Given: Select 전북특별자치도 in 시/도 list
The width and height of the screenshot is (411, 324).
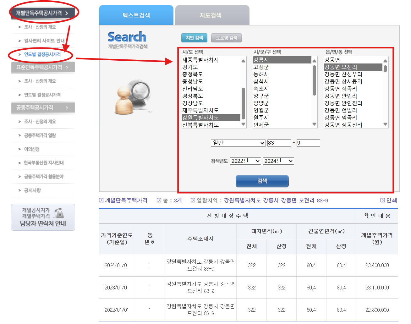Looking at the screenshot, I should tap(211, 125).
